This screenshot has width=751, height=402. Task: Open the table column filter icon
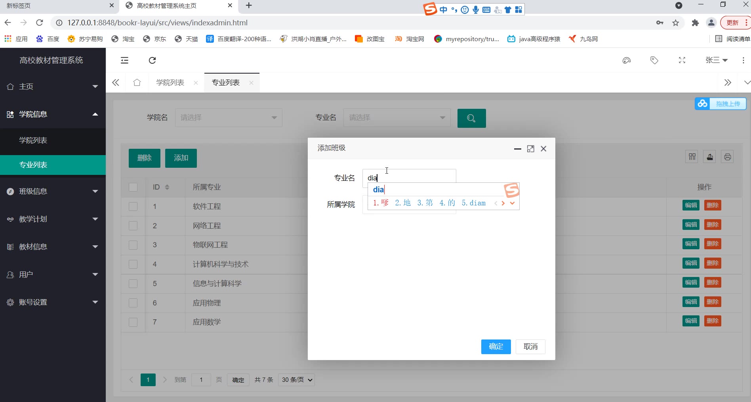pyautogui.click(x=692, y=157)
